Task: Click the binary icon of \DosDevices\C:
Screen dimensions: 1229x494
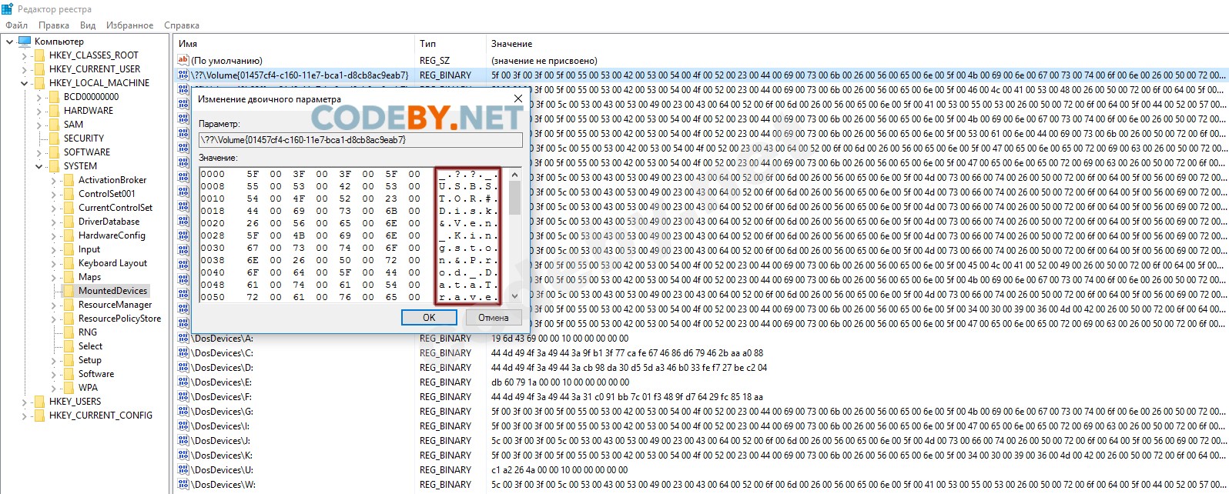Action: pos(183,353)
